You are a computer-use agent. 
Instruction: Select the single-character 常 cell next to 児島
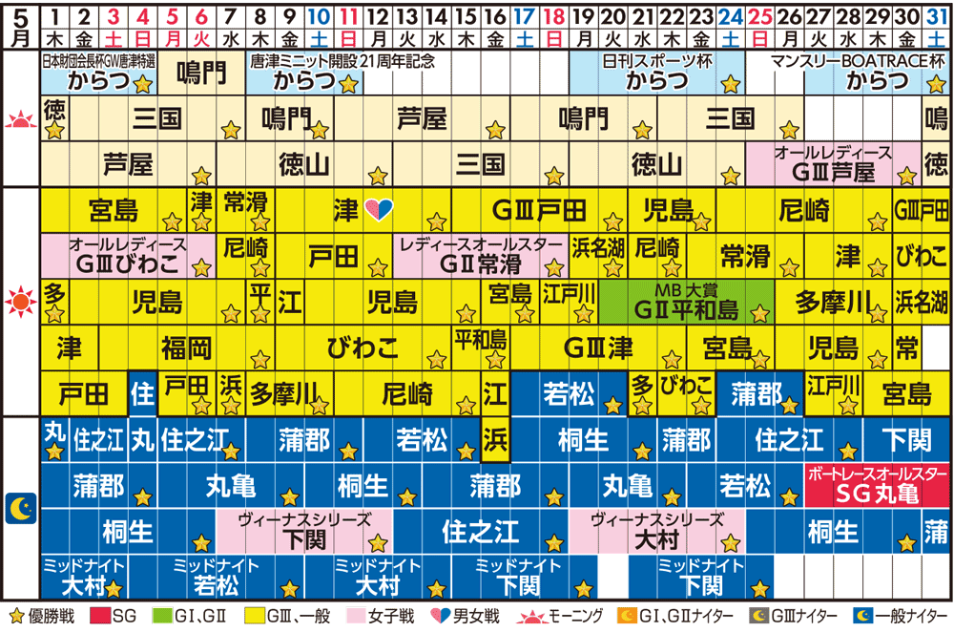tap(906, 348)
